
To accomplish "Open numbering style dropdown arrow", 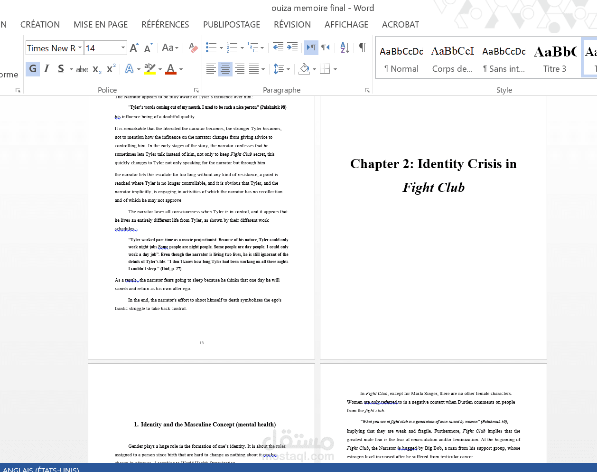I will (242, 48).
